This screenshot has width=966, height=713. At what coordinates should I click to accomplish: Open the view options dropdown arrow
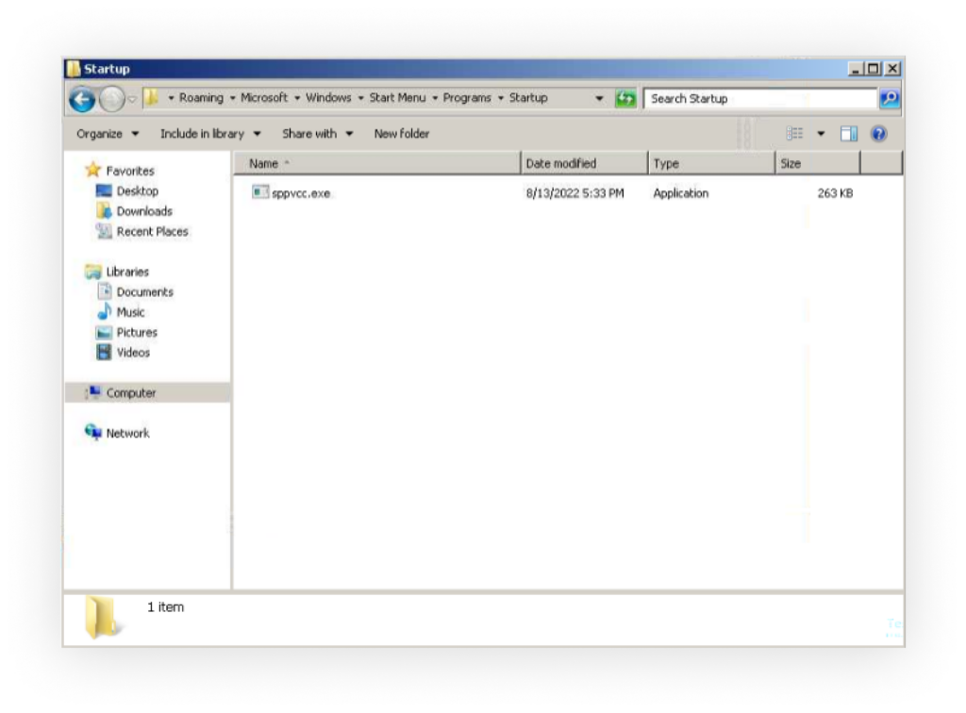821,134
